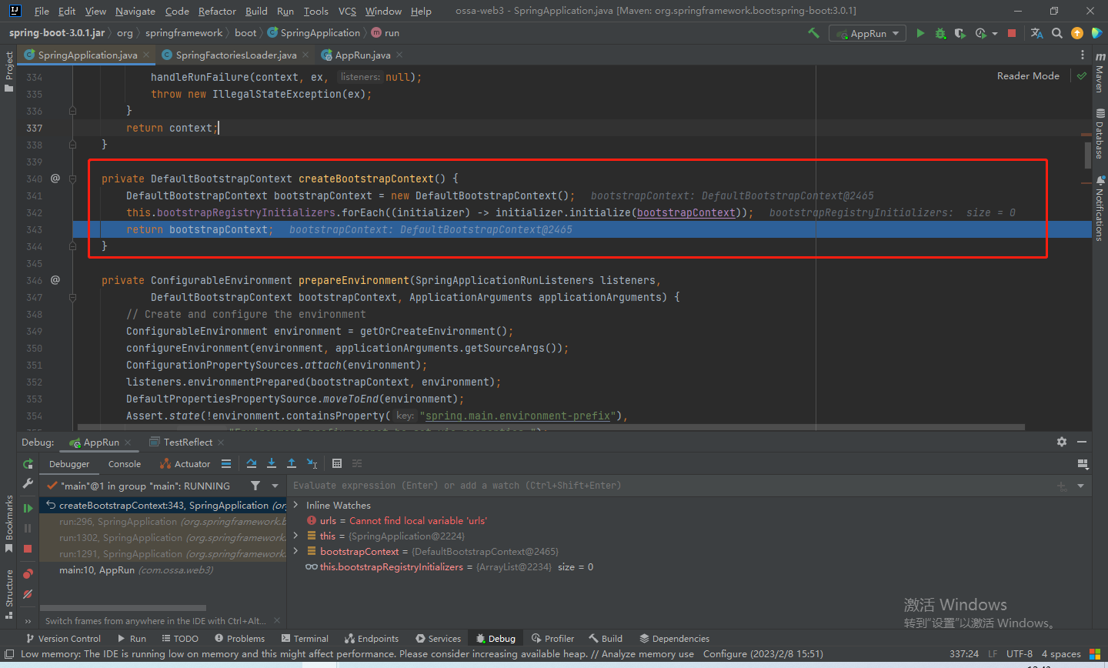This screenshot has height=668, width=1108.
Task: Open Endpoints tool window
Action: click(x=372, y=638)
